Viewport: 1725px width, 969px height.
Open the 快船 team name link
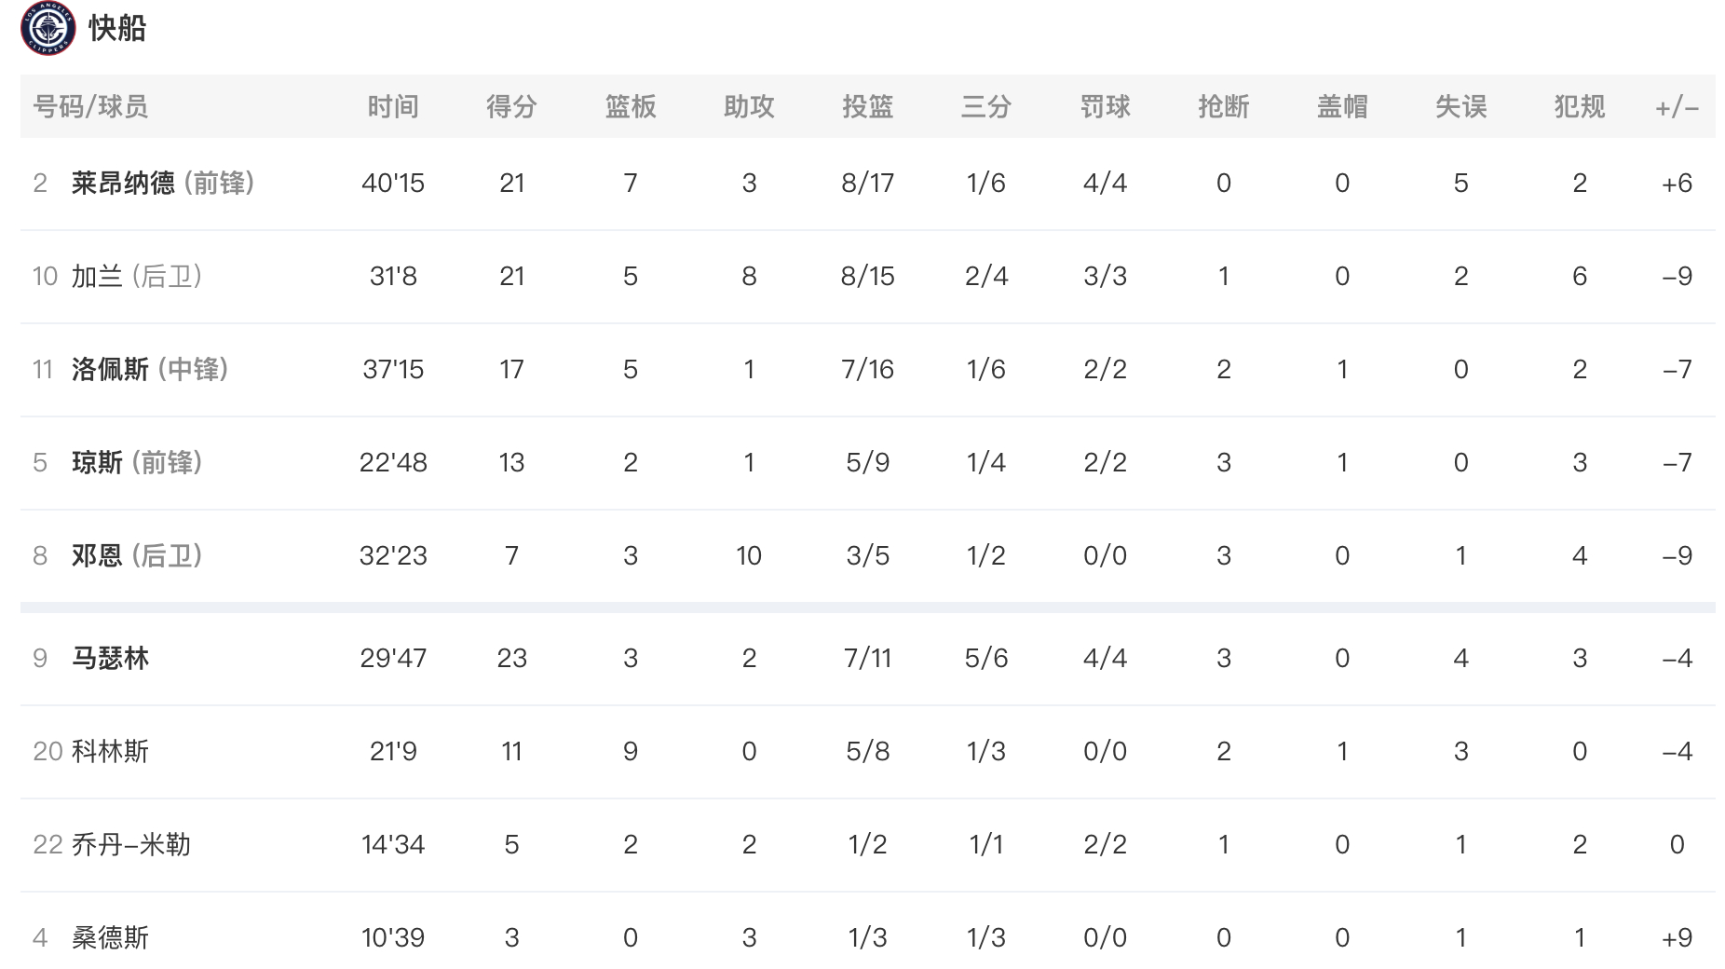(117, 28)
